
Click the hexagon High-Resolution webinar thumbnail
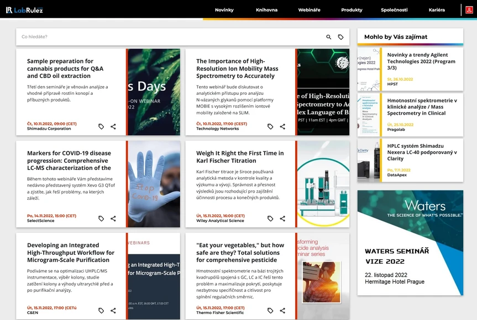click(323, 92)
